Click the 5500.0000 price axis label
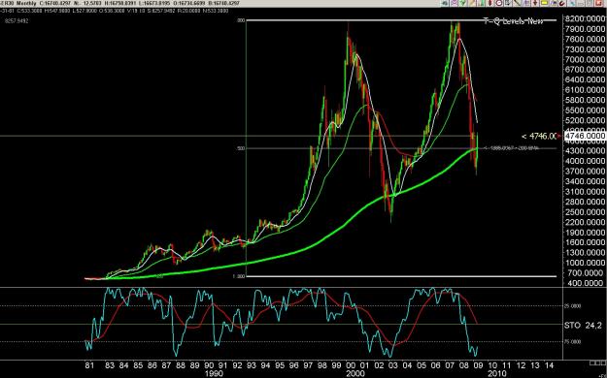The height and width of the screenshot is (378, 607). pos(585,110)
